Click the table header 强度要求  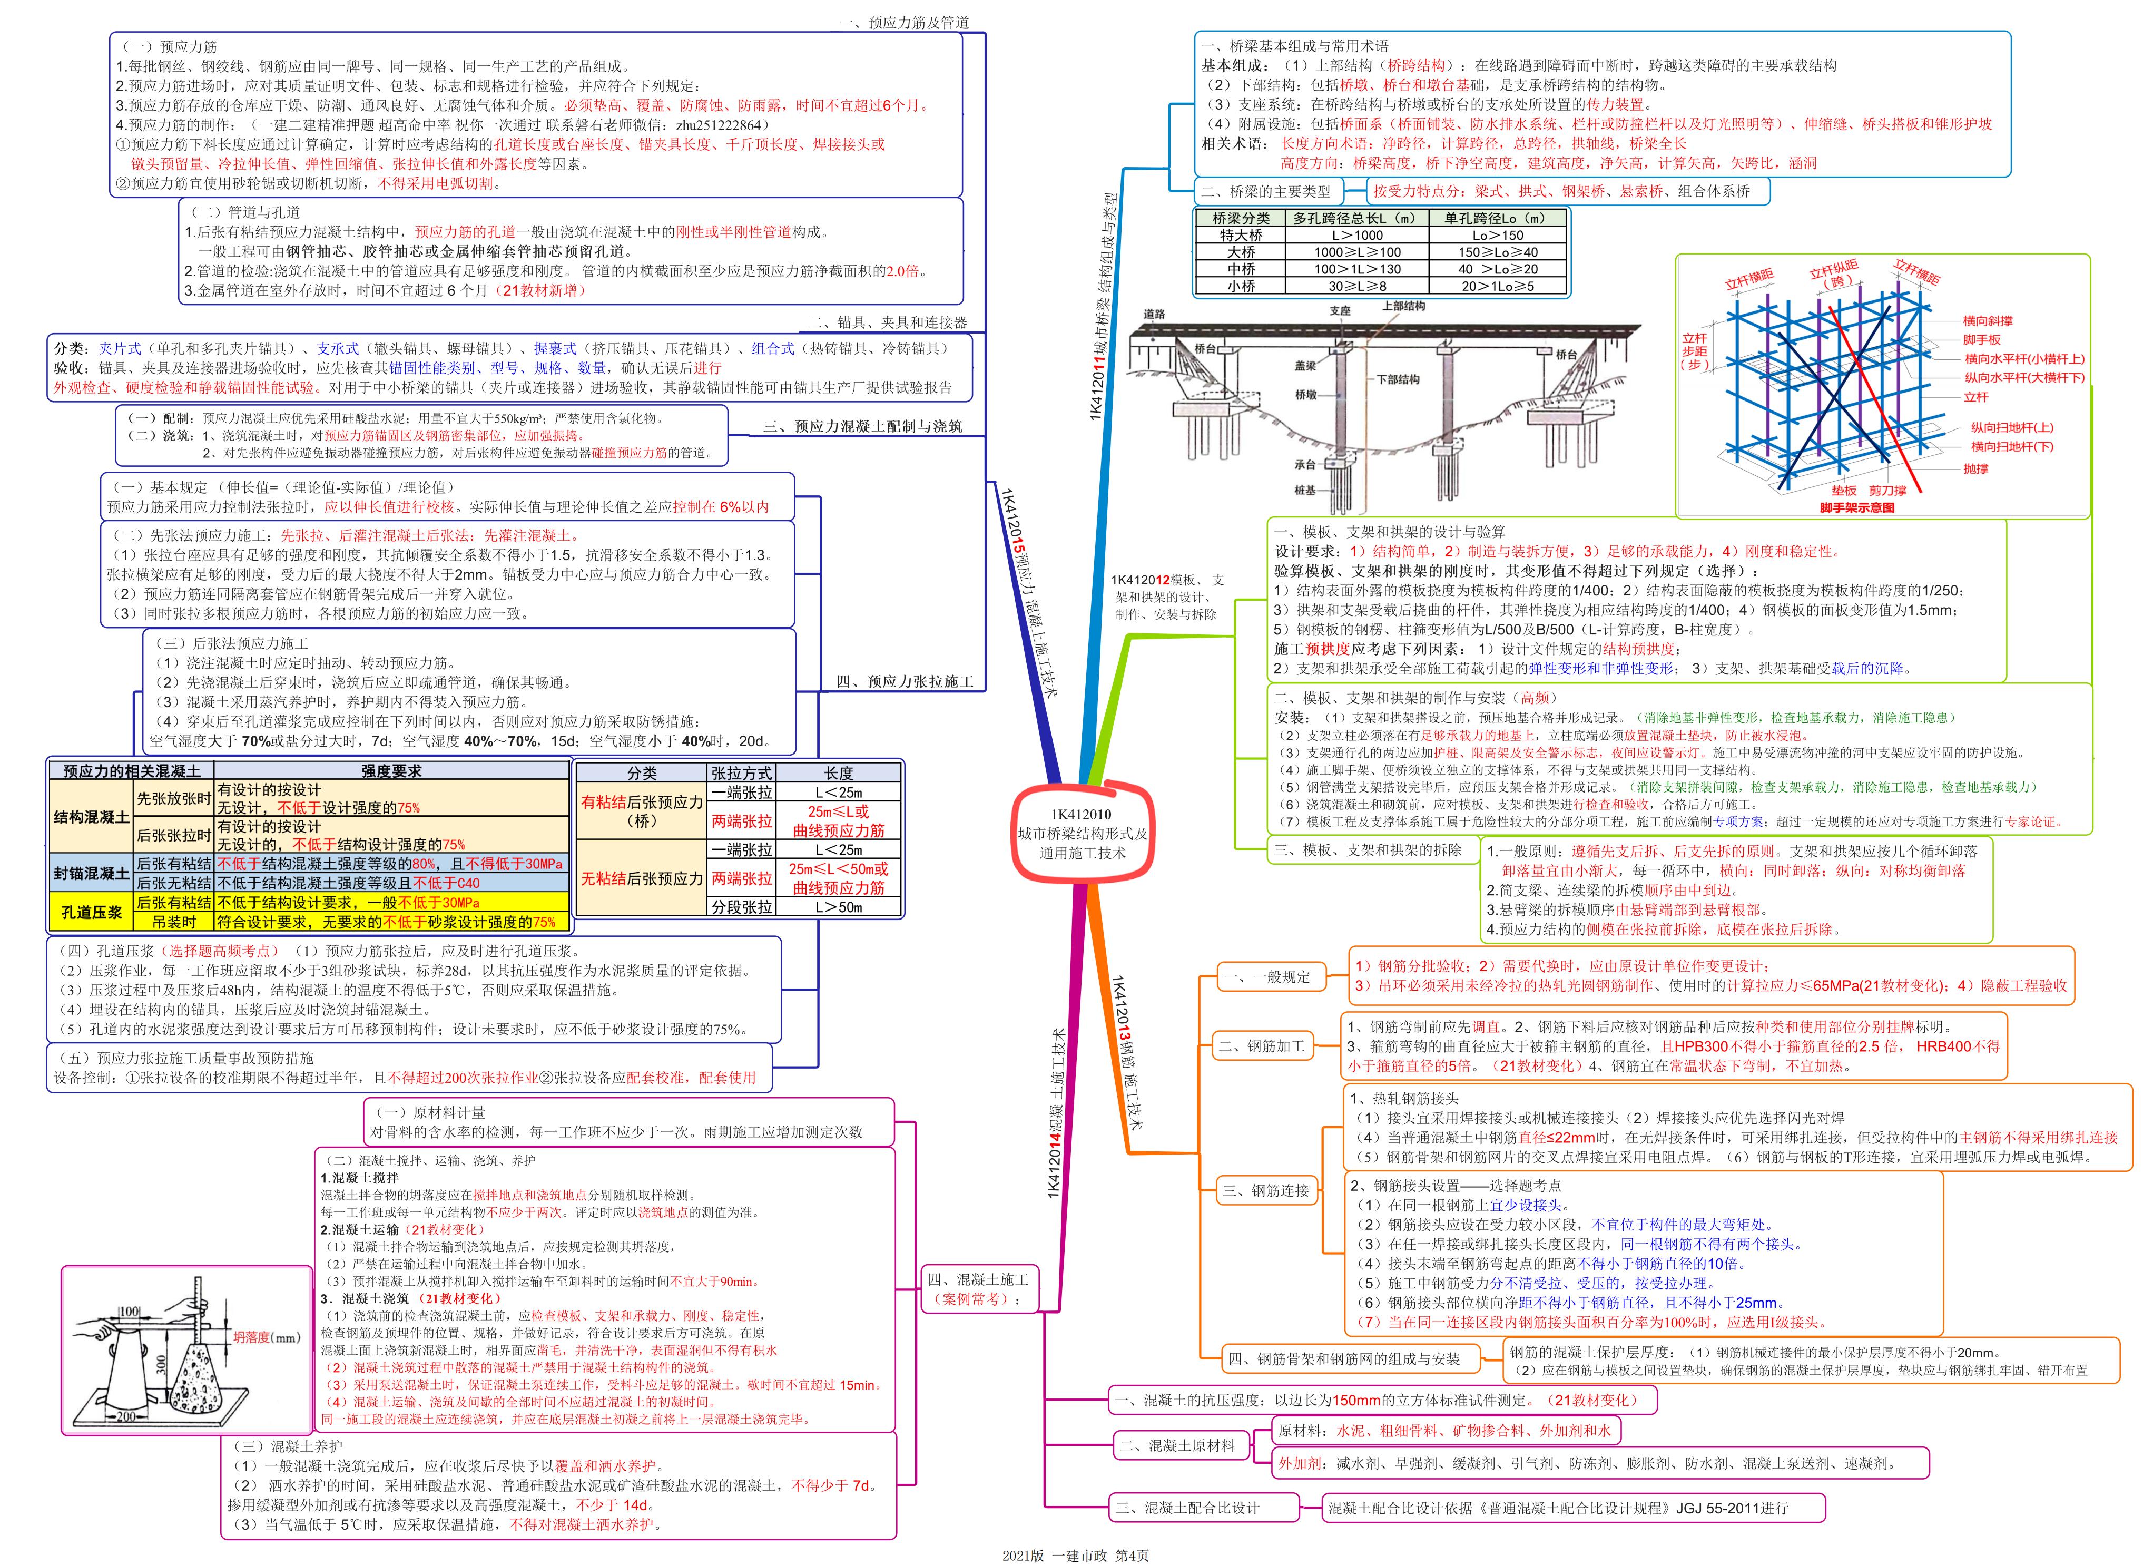pos(391,771)
